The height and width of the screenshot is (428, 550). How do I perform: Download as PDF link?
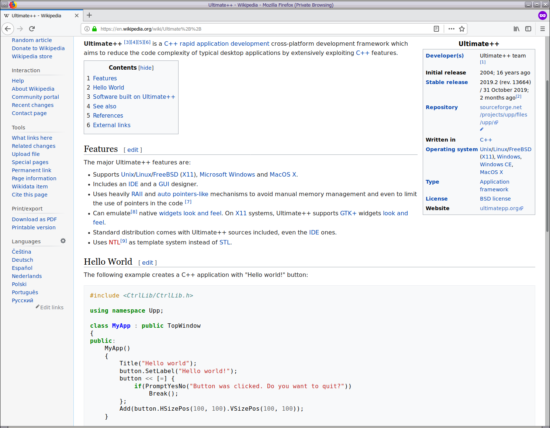(34, 219)
